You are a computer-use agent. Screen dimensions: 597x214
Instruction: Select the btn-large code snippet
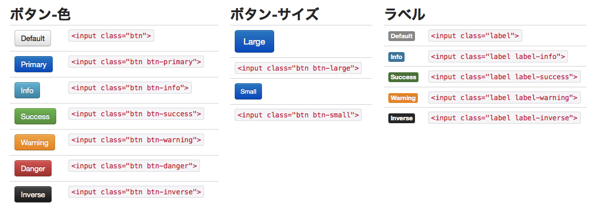[298, 68]
